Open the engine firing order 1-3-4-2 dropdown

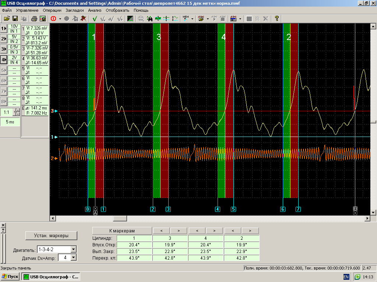point(73,250)
